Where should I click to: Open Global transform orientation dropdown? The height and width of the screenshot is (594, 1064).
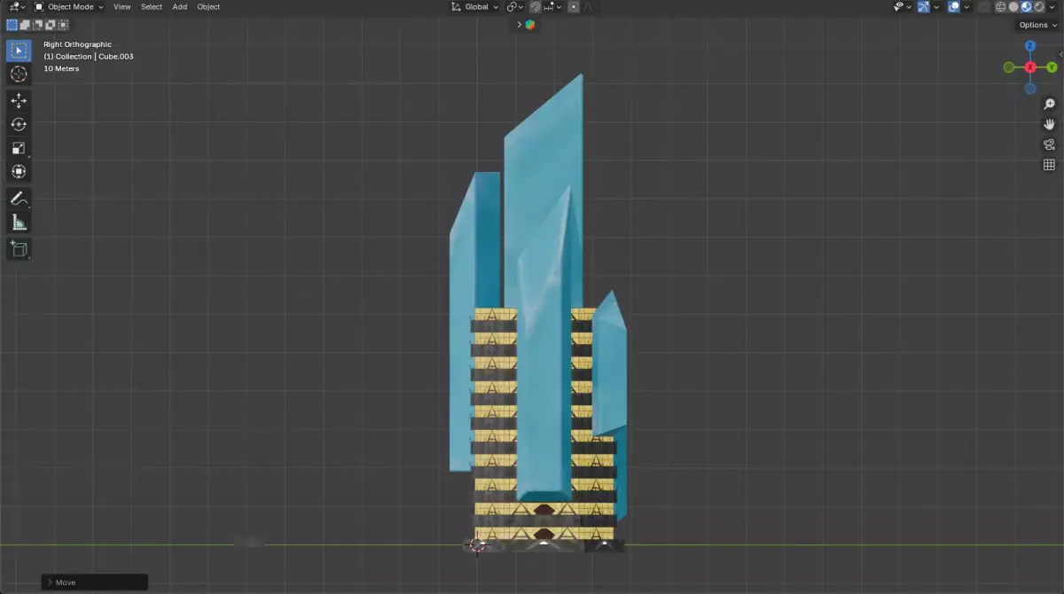pos(475,6)
